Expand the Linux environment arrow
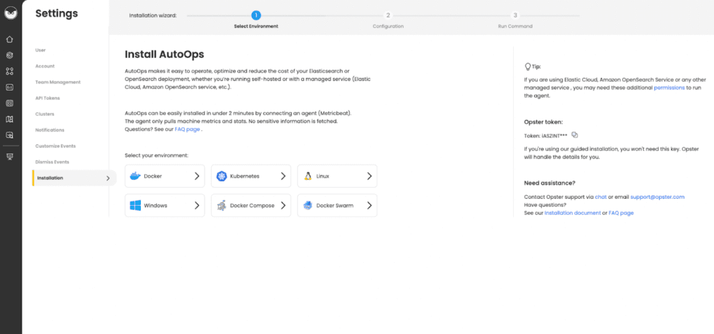This screenshot has height=334, width=714. [370, 176]
